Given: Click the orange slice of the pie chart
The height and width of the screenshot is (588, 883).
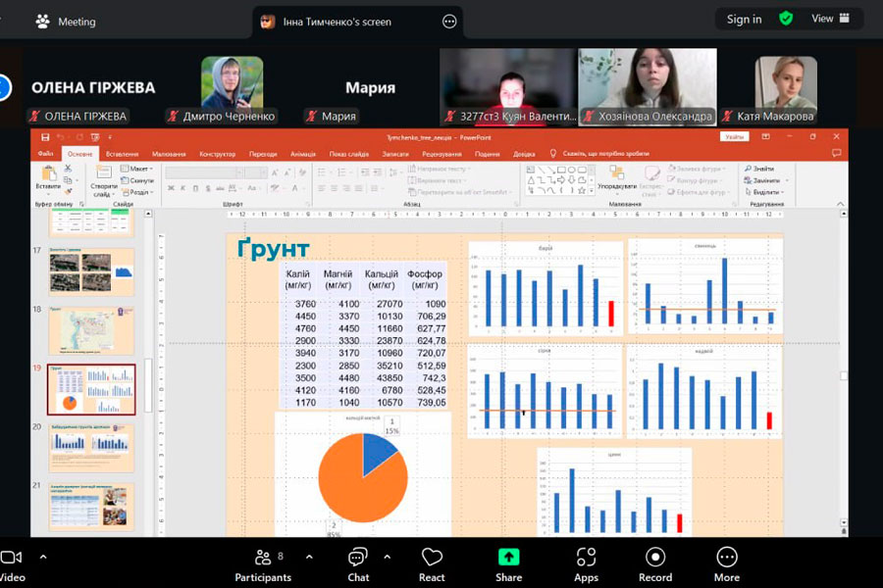Looking at the screenshot, I should click(x=358, y=483).
